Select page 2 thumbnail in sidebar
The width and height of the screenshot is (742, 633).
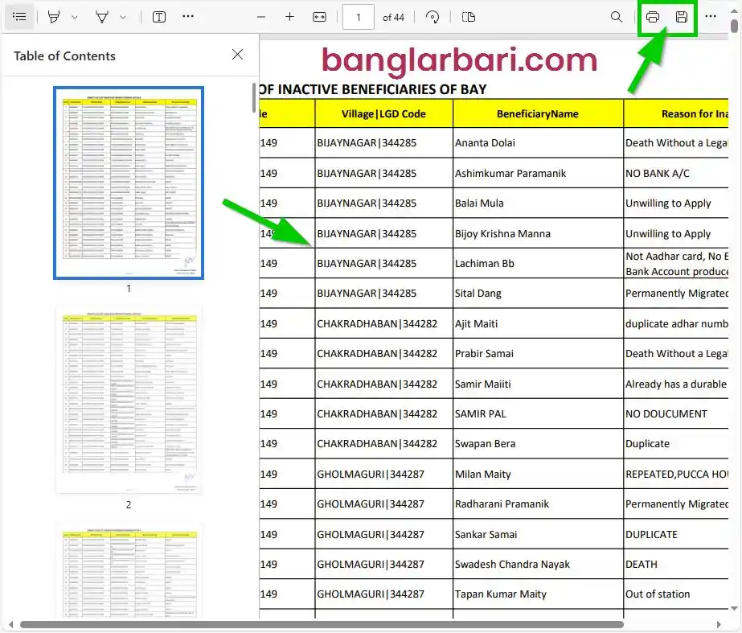pyautogui.click(x=128, y=400)
